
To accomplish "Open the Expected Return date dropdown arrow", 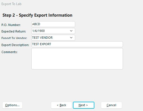I will [71, 31].
